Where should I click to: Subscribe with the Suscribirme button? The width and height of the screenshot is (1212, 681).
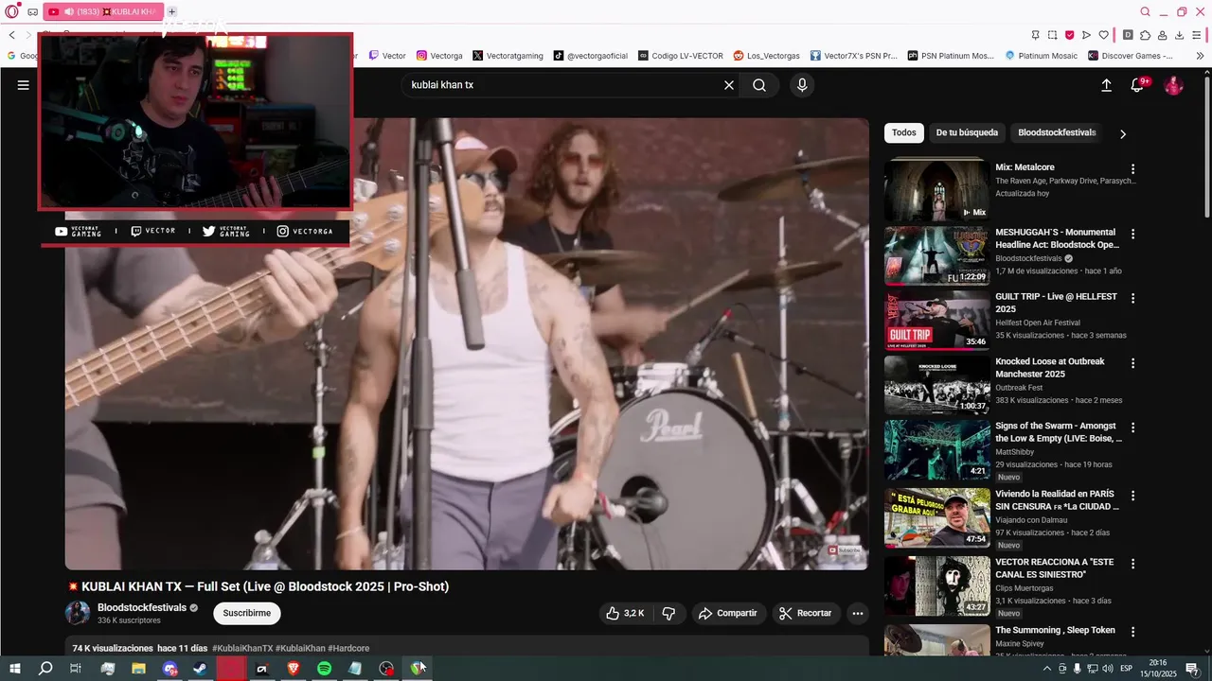(247, 613)
